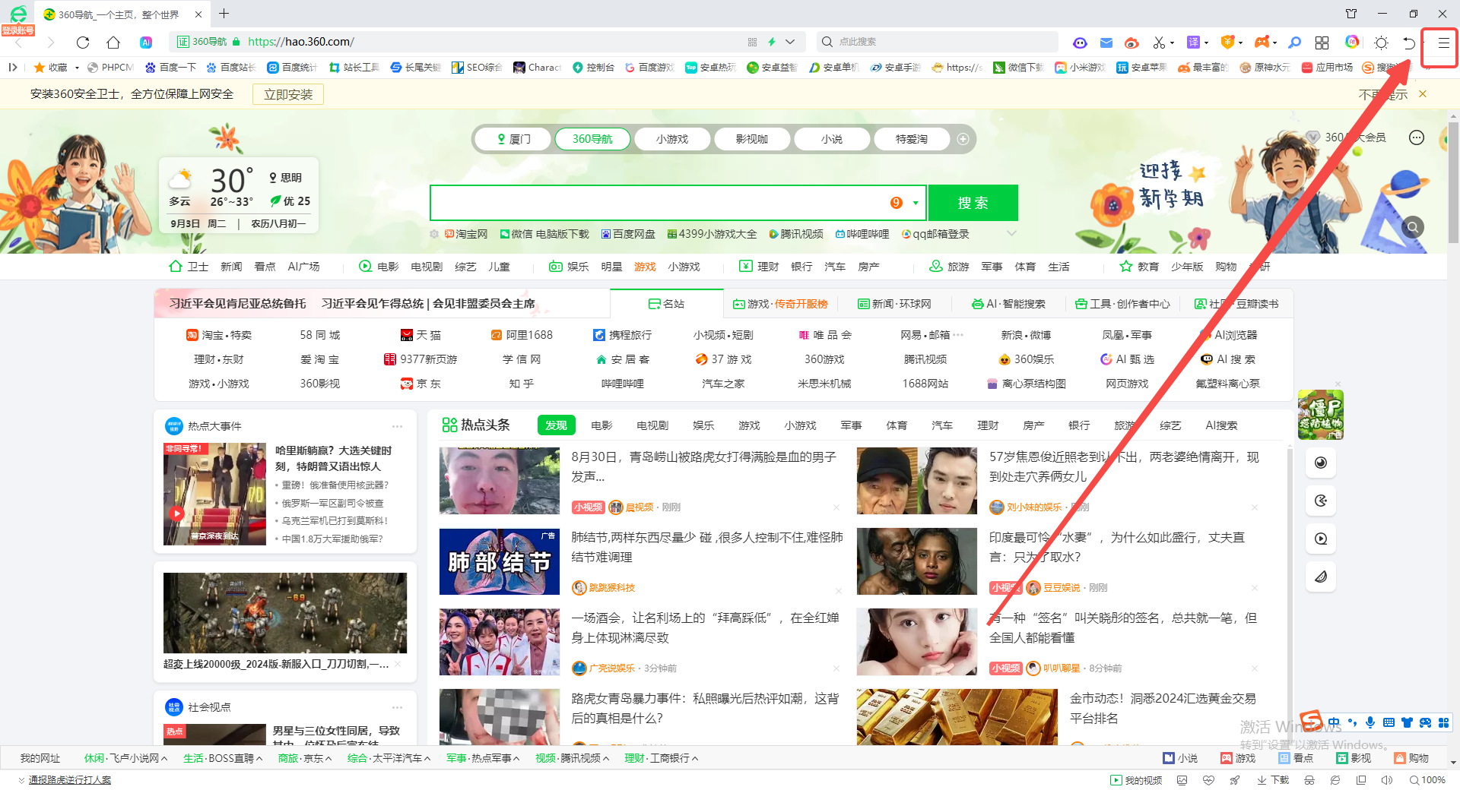Open the translate tool icon
1460x790 pixels.
pos(1193,42)
